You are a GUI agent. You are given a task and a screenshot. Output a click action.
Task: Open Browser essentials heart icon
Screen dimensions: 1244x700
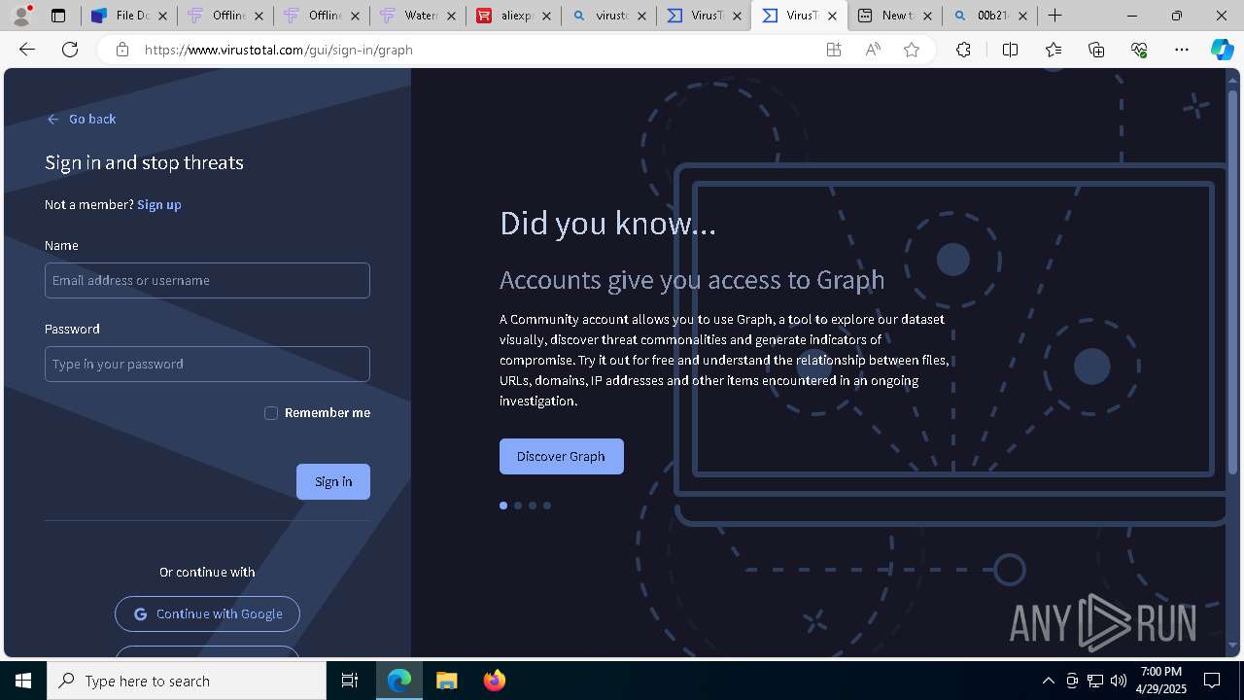[1139, 50]
